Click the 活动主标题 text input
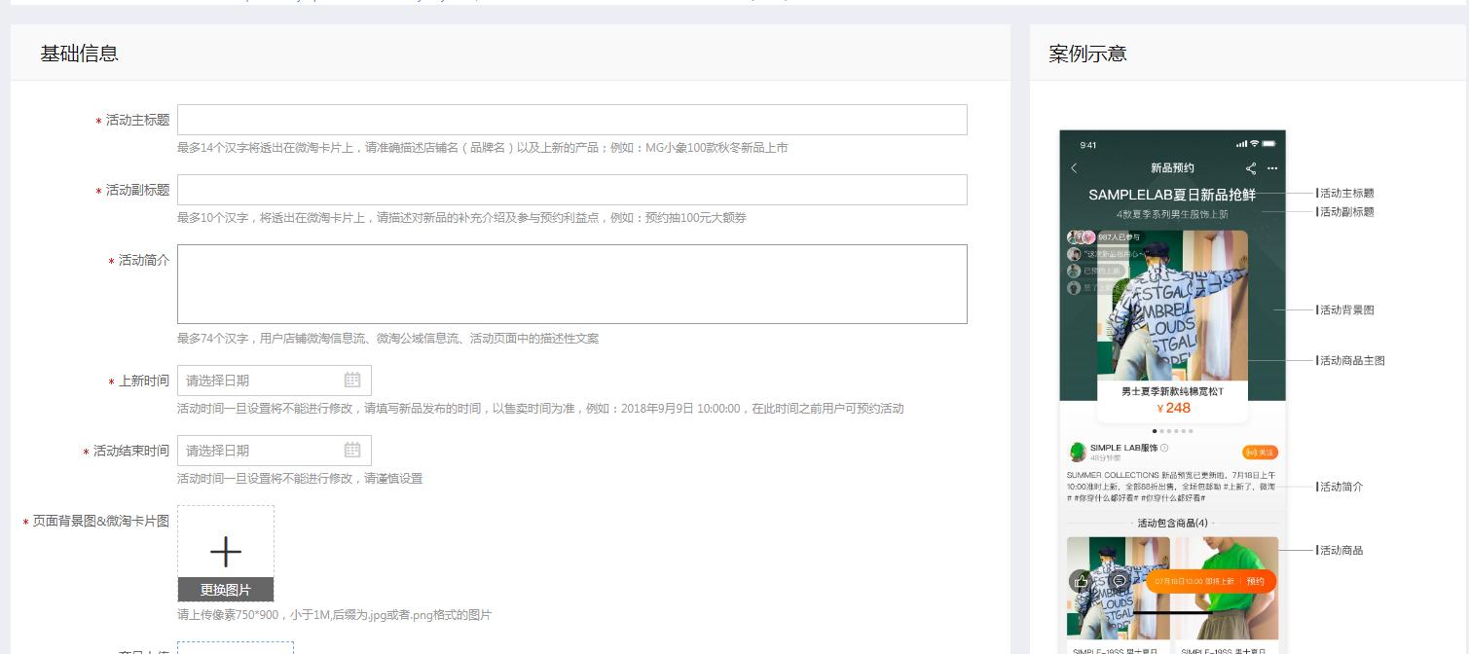 click(570, 120)
